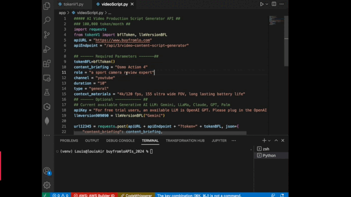Expand the run options dropdown arrow

267,4
